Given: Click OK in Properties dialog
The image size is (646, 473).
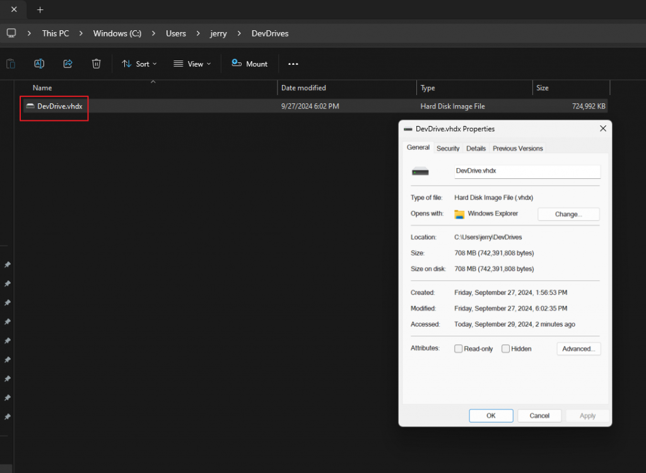Looking at the screenshot, I should tap(491, 416).
